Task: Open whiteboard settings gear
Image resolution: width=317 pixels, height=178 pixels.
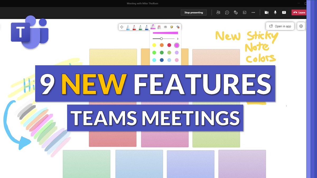Action: tap(301, 26)
